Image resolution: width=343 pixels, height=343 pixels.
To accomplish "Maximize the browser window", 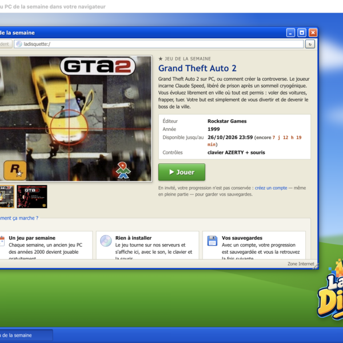I will tap(302, 33).
